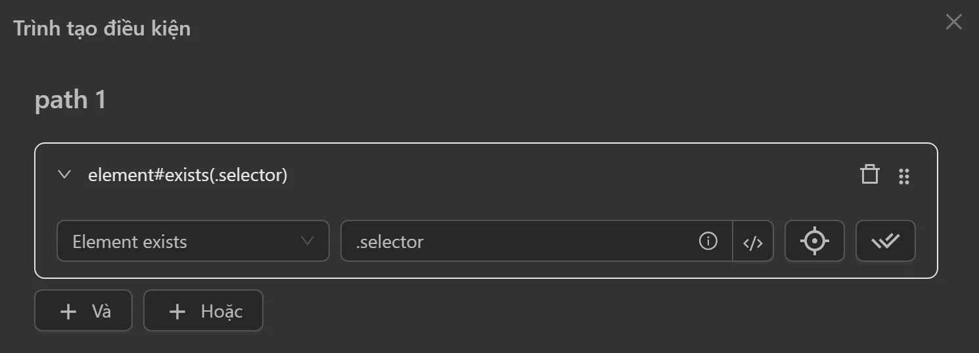Add an OR condition with Hoặc button

(203, 311)
